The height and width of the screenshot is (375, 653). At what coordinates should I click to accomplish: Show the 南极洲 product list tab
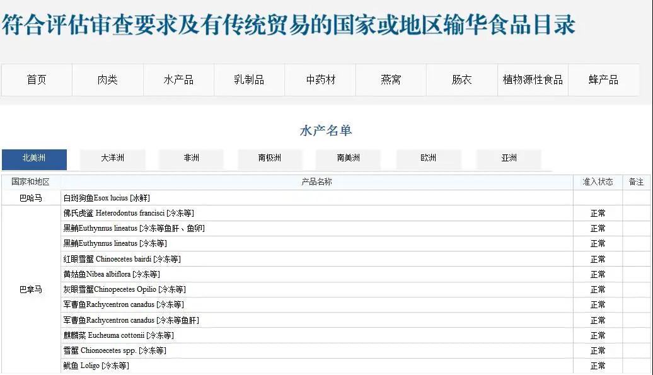[270, 158]
